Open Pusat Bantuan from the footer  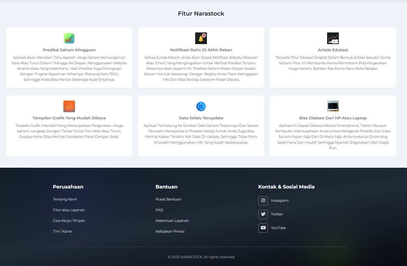(x=168, y=199)
